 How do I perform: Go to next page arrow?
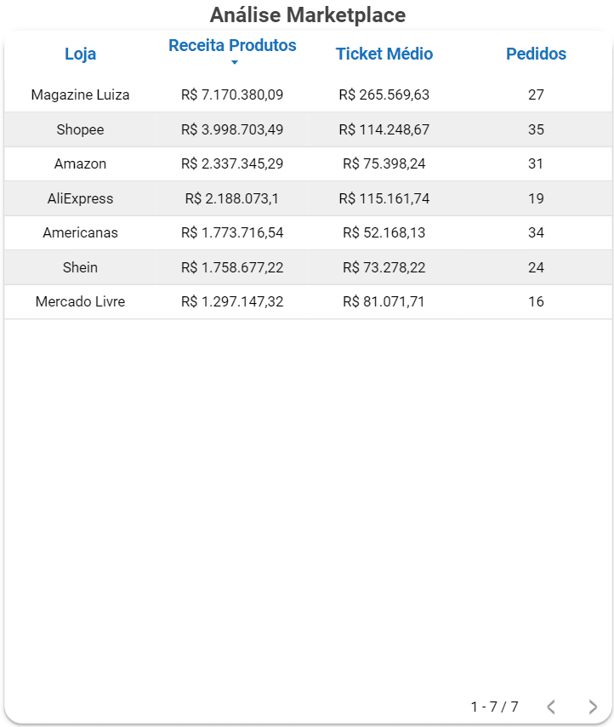pos(593,707)
